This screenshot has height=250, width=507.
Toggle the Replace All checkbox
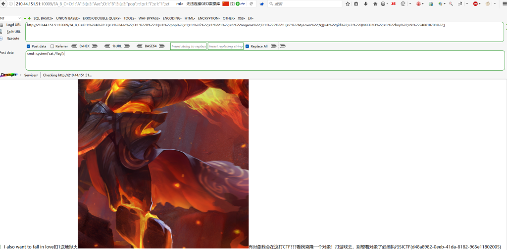point(248,46)
